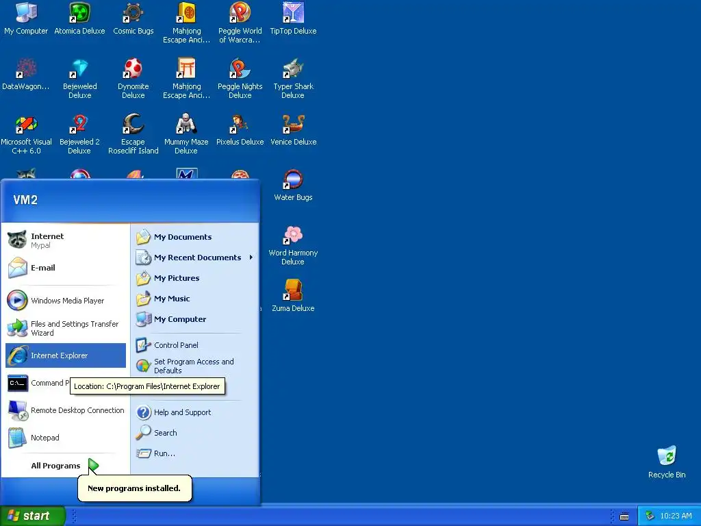The image size is (701, 526).
Task: Expand My Recent Documents submenu
Action: pyautogui.click(x=195, y=258)
